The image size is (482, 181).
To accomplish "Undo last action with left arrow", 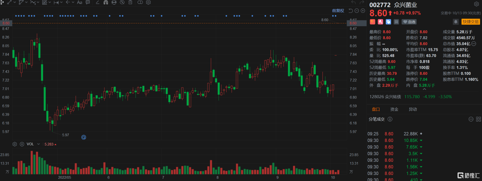I will [353, 2].
